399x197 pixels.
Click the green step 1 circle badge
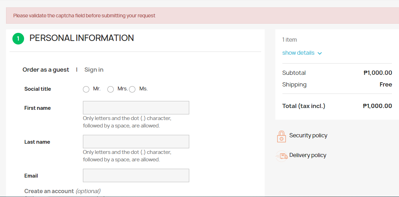[x=18, y=38]
